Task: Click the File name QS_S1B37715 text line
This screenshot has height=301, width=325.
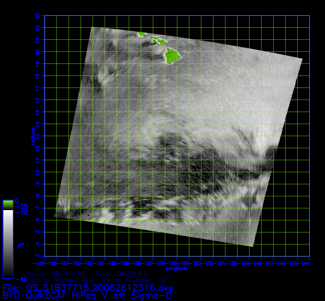Action: tap(88, 287)
